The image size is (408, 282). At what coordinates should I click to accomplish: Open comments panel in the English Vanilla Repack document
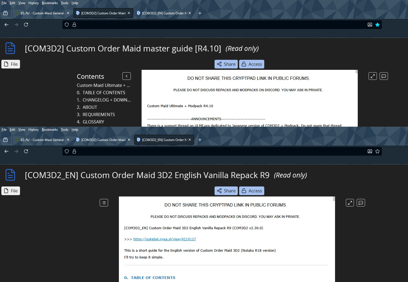pos(361,203)
